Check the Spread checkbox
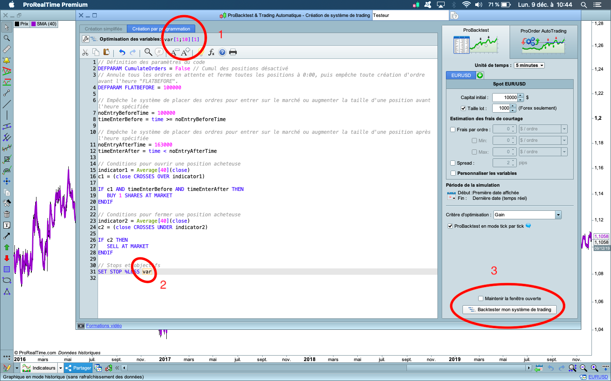611x381 pixels. 453,163
